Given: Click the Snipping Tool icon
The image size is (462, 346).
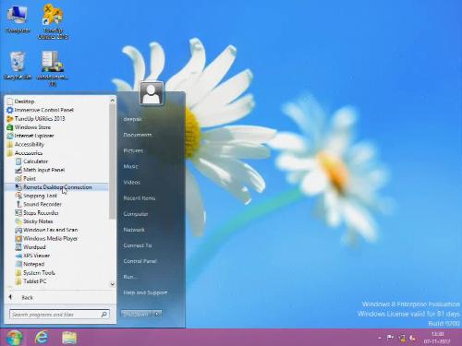Looking at the screenshot, I should 18,196.
